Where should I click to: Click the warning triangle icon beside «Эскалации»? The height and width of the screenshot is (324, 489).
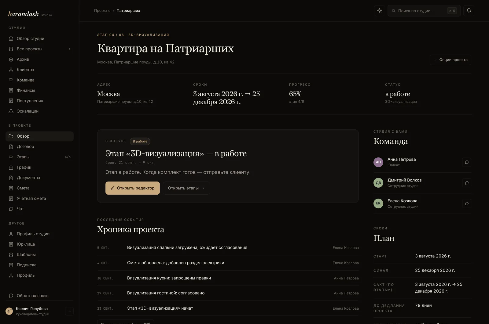click(x=11, y=111)
